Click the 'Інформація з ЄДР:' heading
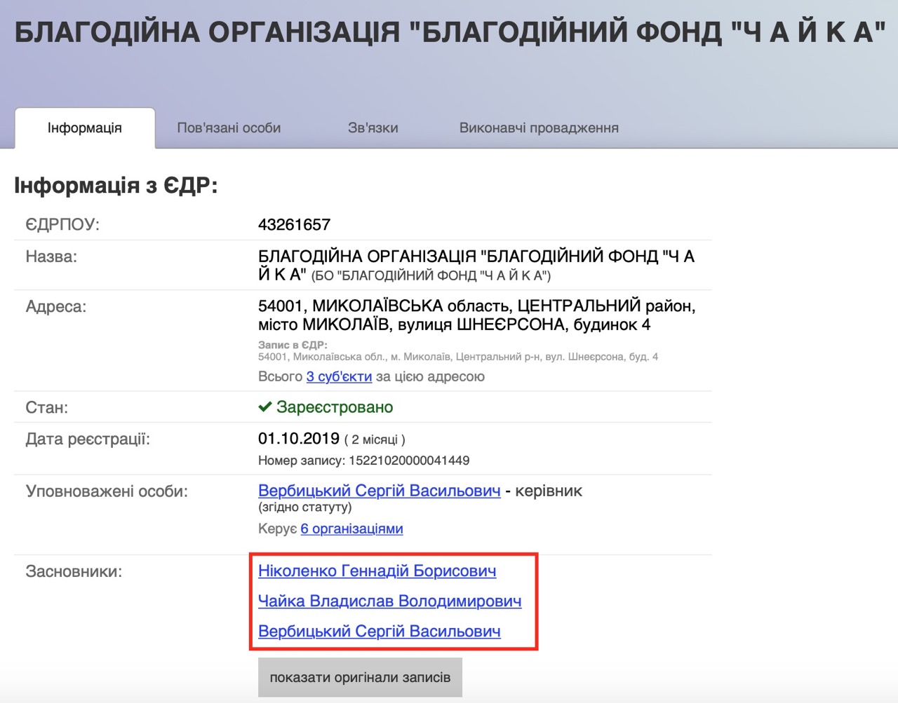898x703 pixels. pyautogui.click(x=116, y=186)
